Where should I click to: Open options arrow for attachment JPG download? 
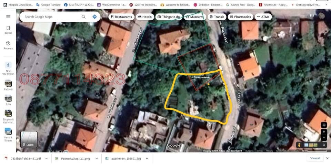point(147,158)
